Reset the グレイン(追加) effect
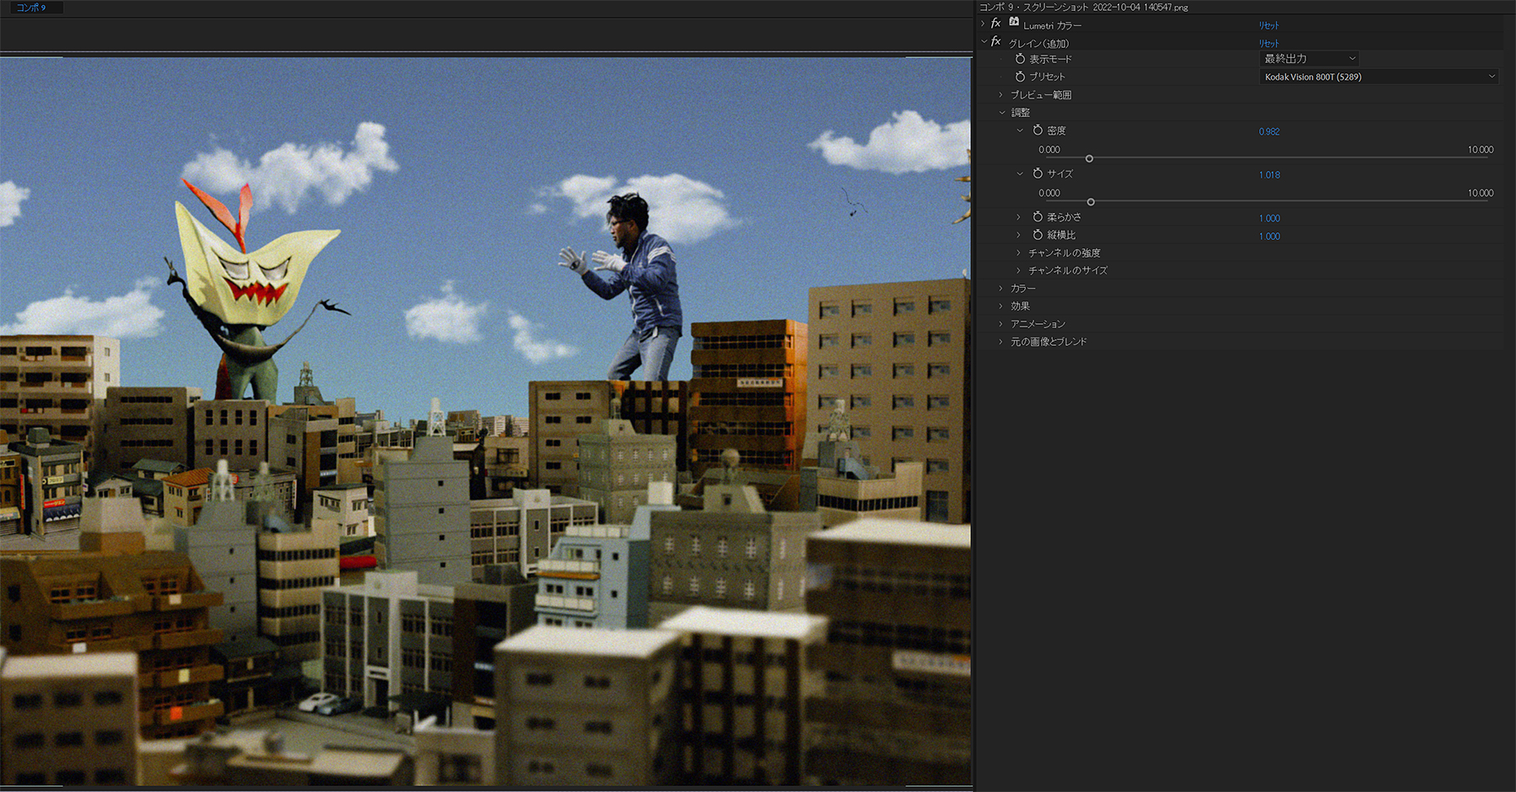The height and width of the screenshot is (792, 1516). click(1268, 44)
